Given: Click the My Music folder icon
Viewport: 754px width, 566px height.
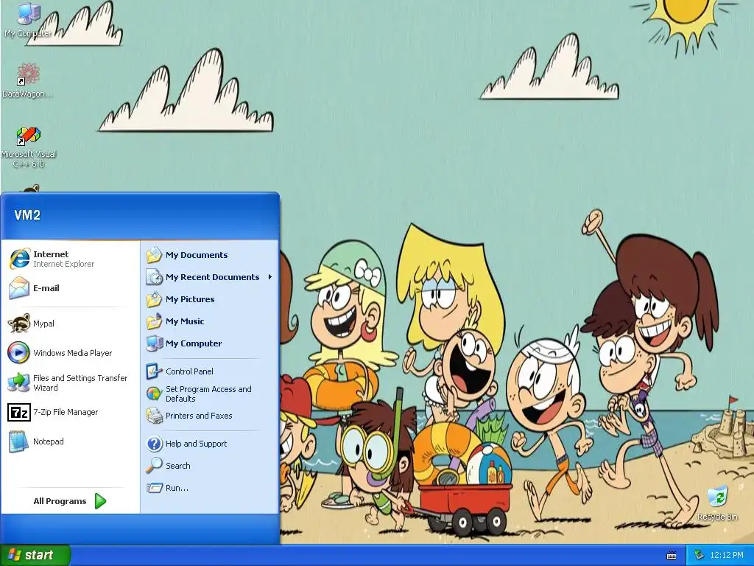Looking at the screenshot, I should [154, 321].
